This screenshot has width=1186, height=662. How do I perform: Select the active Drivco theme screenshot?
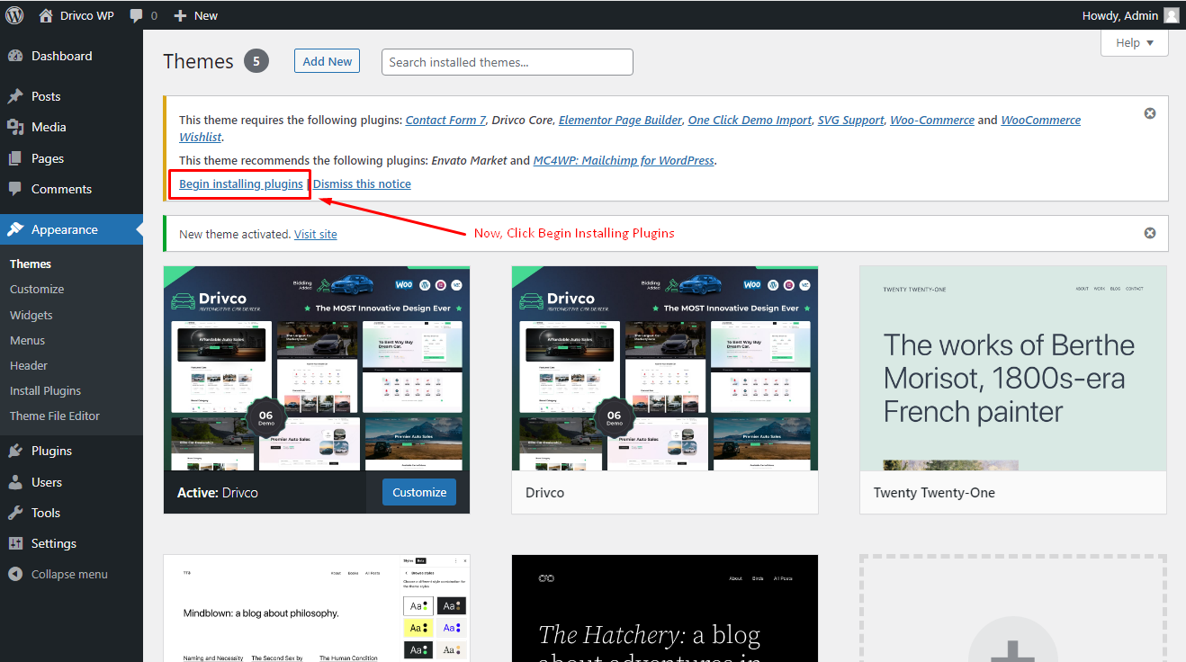317,368
